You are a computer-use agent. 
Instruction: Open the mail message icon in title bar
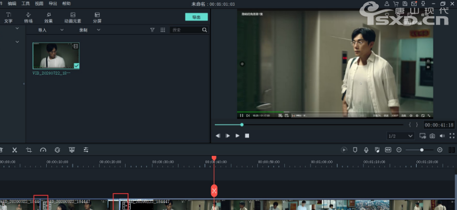click(414, 4)
